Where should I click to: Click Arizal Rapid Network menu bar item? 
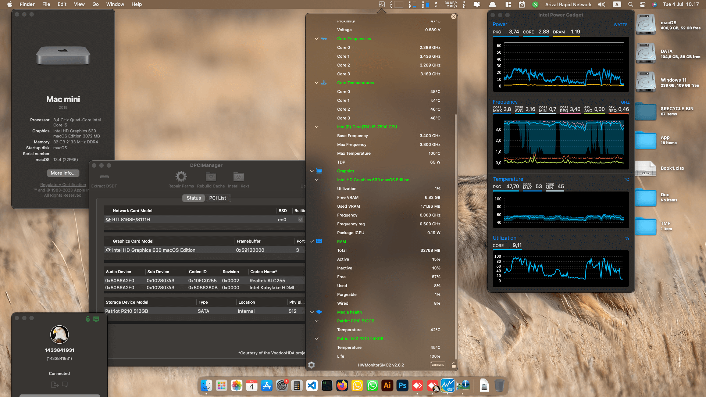pyautogui.click(x=568, y=4)
